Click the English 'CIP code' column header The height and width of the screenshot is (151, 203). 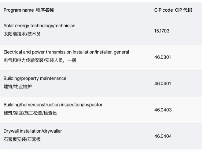click(x=163, y=10)
